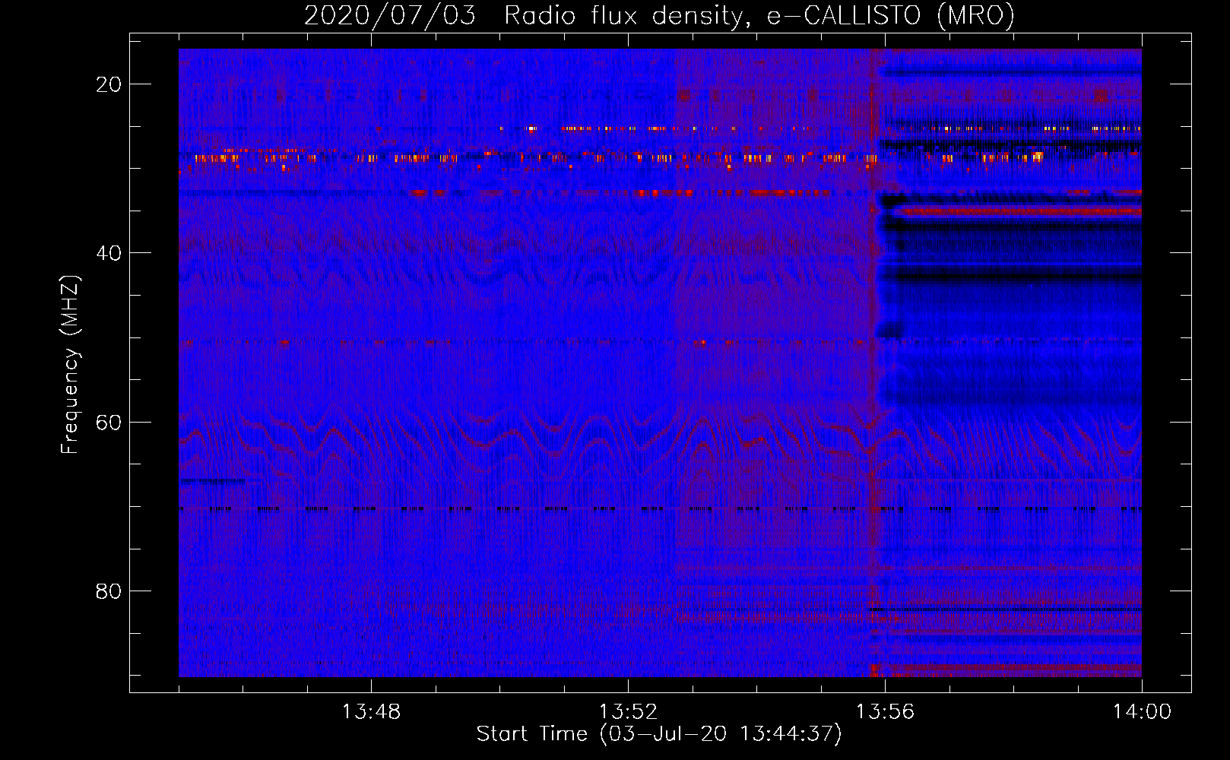Screen dimensions: 1230x760
Task: Click the 13:56 time tick label
Action: pyautogui.click(x=885, y=712)
